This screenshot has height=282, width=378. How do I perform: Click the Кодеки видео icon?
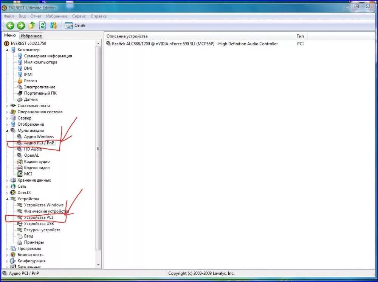(20, 168)
